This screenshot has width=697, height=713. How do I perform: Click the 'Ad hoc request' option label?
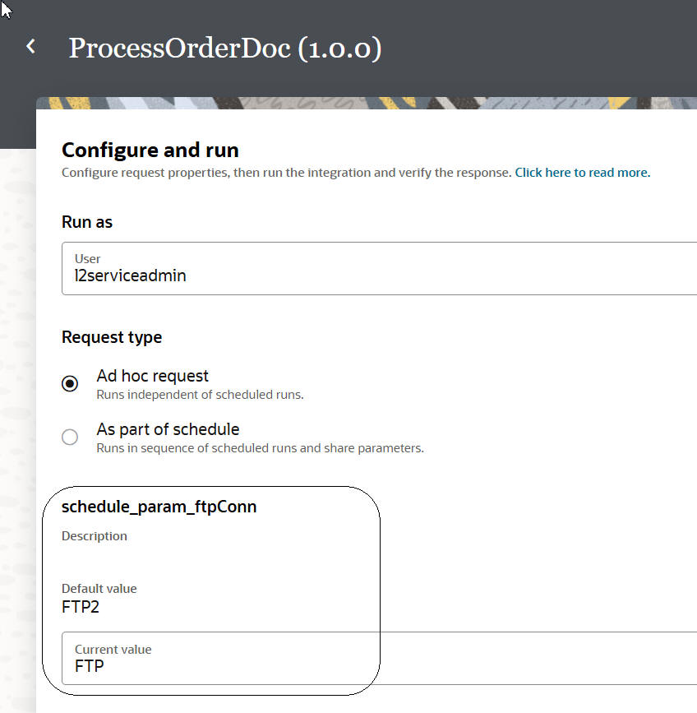pos(152,376)
